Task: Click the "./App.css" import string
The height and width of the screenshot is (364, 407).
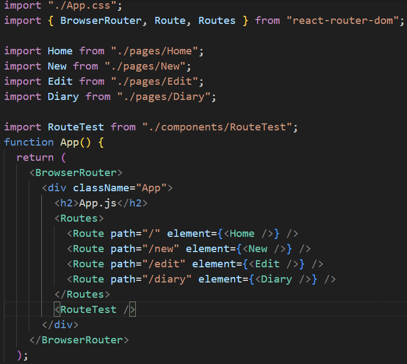Action: click(82, 5)
